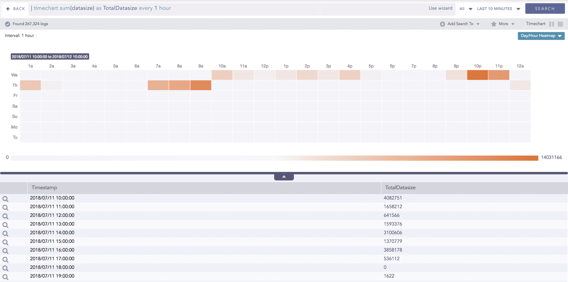The height and width of the screenshot is (282, 568).
Task: Click the Use wizard link
Action: (x=441, y=8)
